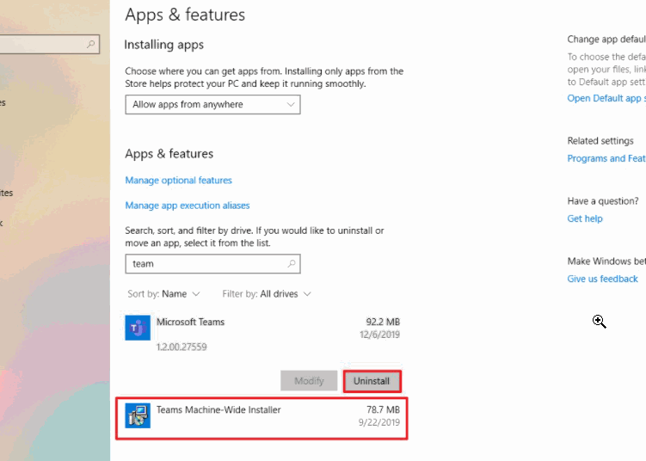
Task: Select the Microsoft Teams app name
Action: point(190,323)
